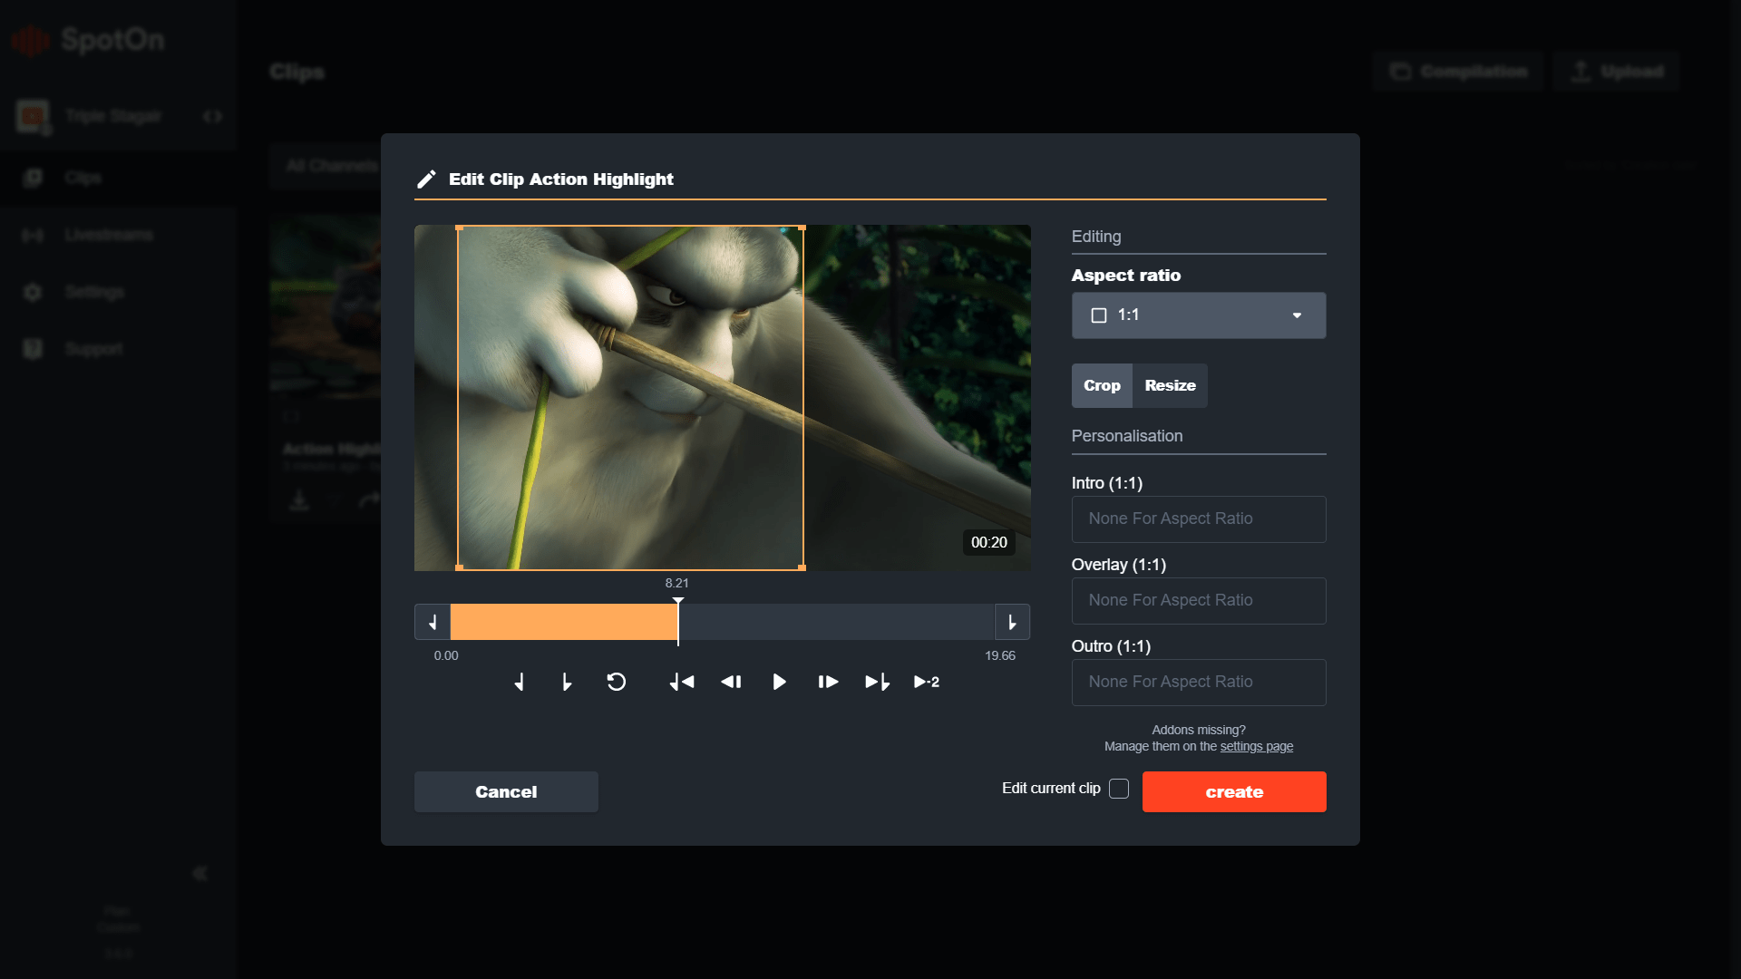Click the Cancel button
This screenshot has width=1741, height=979.
click(506, 791)
